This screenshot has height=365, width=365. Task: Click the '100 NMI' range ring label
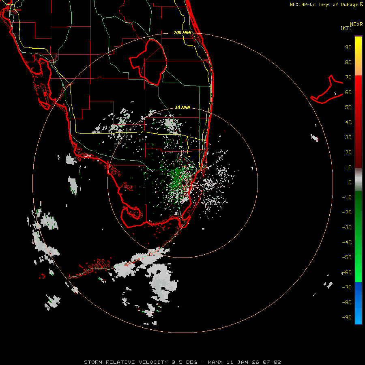(182, 32)
